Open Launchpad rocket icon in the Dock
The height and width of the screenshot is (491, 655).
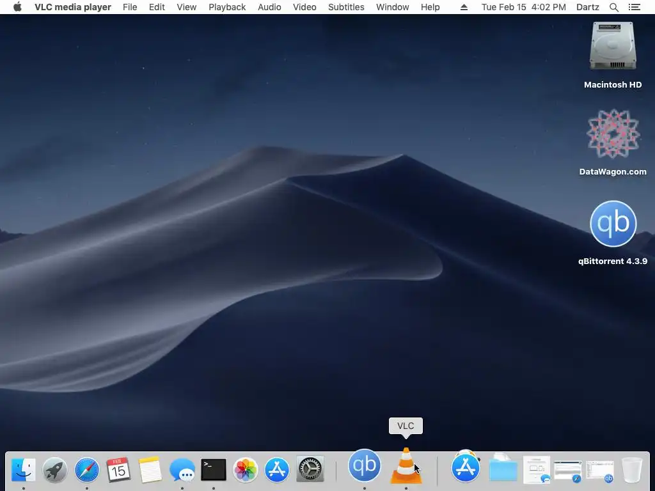tap(55, 470)
